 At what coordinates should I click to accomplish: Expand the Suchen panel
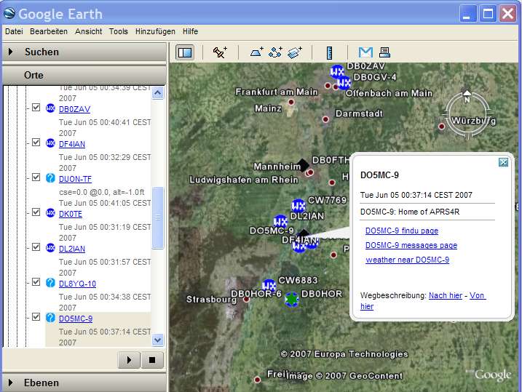click(84, 52)
